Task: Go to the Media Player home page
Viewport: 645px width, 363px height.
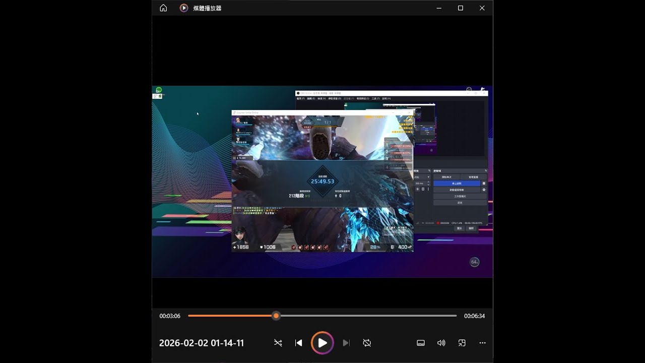Action: coord(163,8)
